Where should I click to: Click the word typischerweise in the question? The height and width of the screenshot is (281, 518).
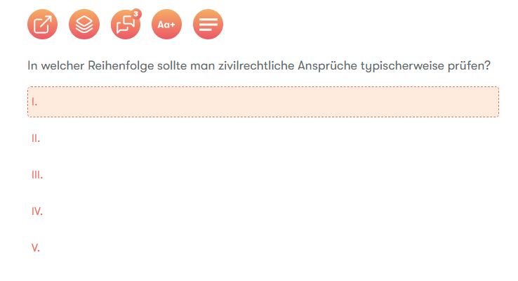(x=402, y=66)
